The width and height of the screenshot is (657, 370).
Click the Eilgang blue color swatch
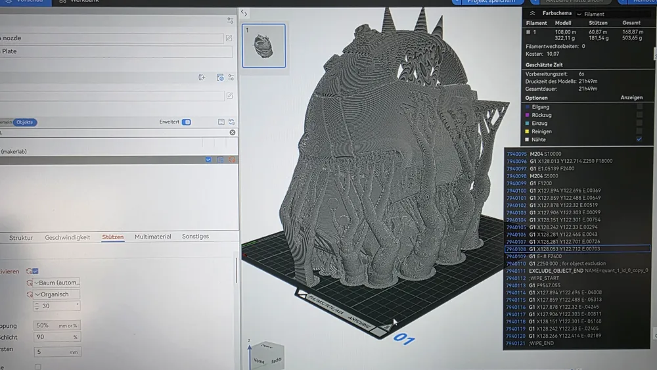tap(527, 107)
